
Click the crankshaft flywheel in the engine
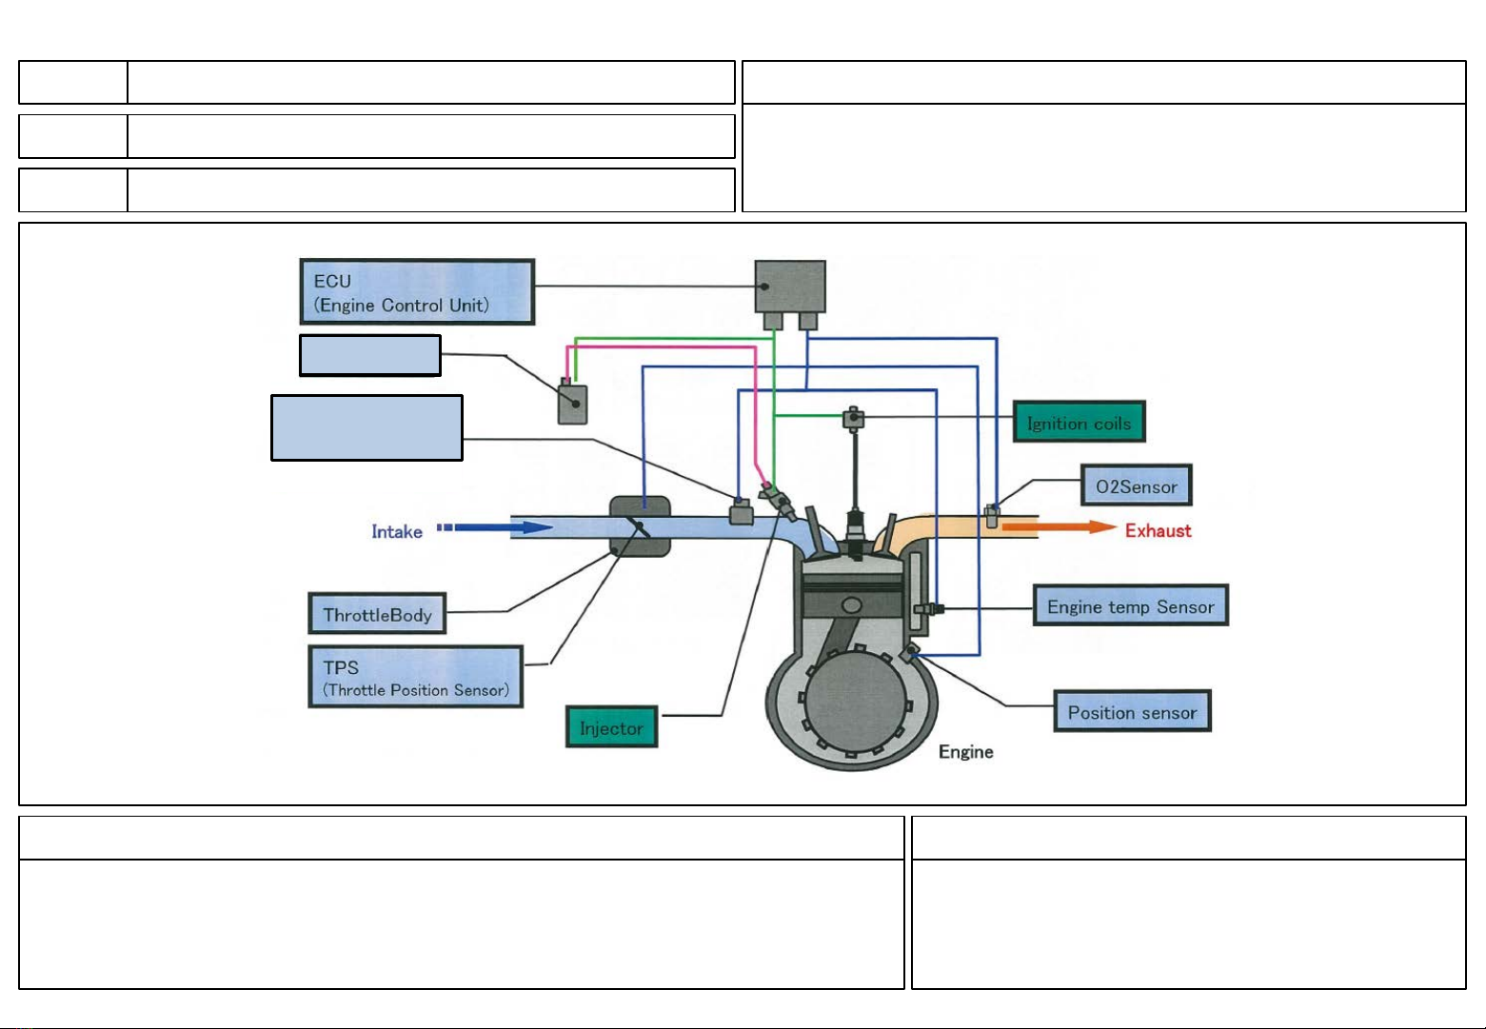point(852,696)
